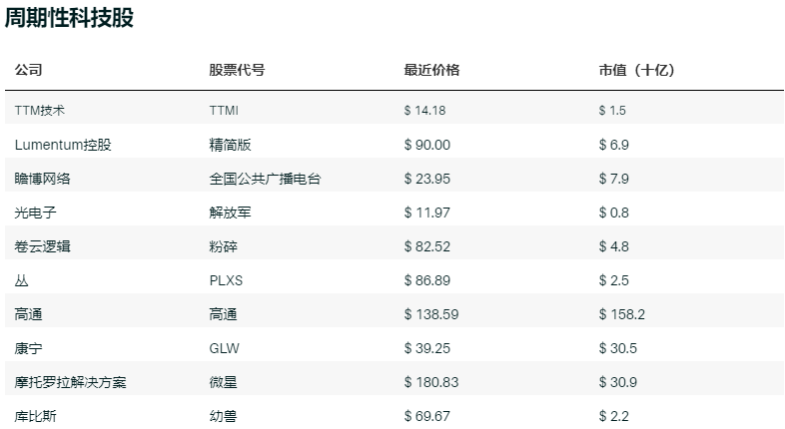Click the market cap $ 7.9
This screenshot has height=429, width=785.
point(614,179)
